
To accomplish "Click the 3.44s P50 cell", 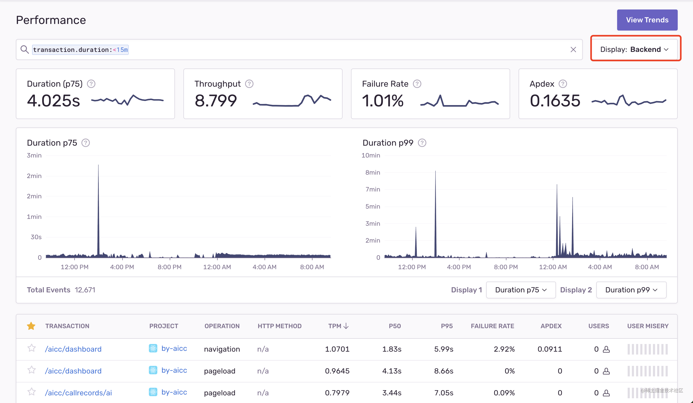I will click(x=392, y=393).
